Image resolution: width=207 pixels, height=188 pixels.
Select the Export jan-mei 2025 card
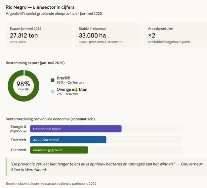39,35
